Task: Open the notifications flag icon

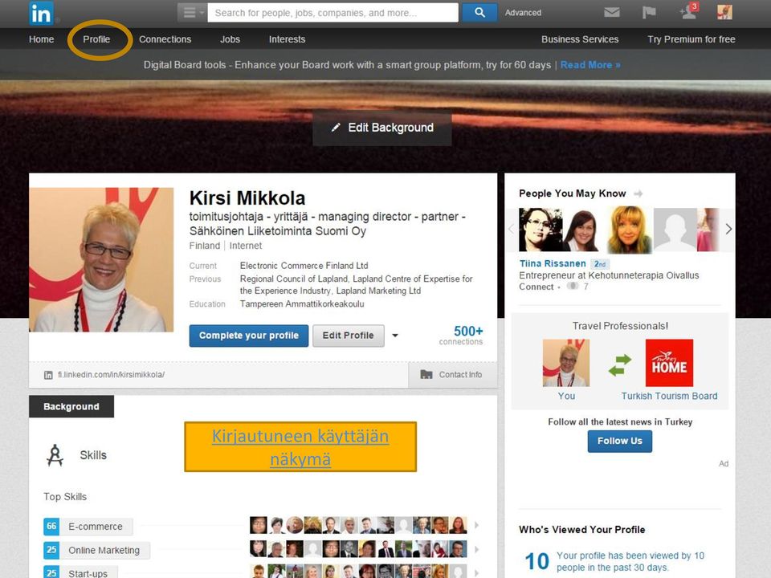Action: tap(649, 12)
